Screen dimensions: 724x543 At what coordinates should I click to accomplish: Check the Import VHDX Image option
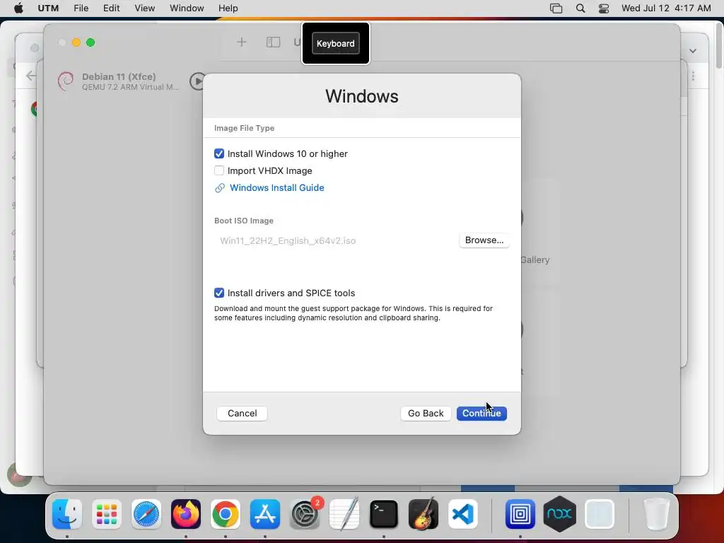219,171
